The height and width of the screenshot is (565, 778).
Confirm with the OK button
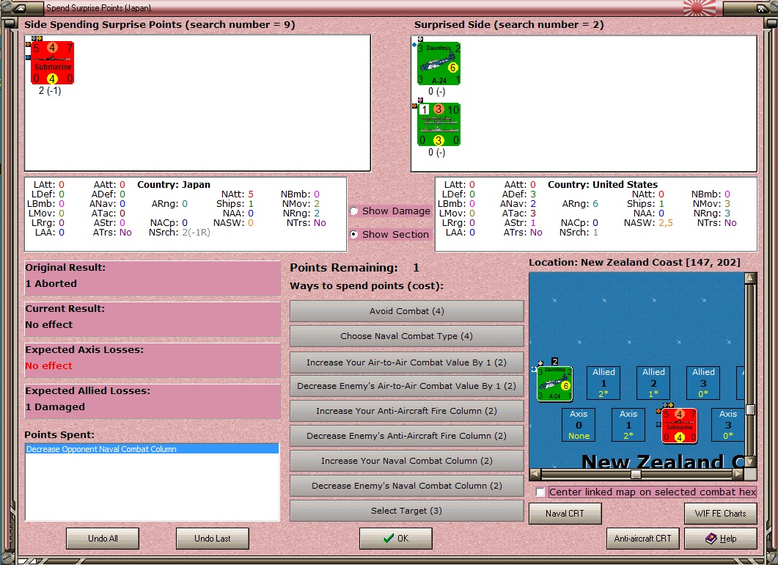tap(395, 538)
